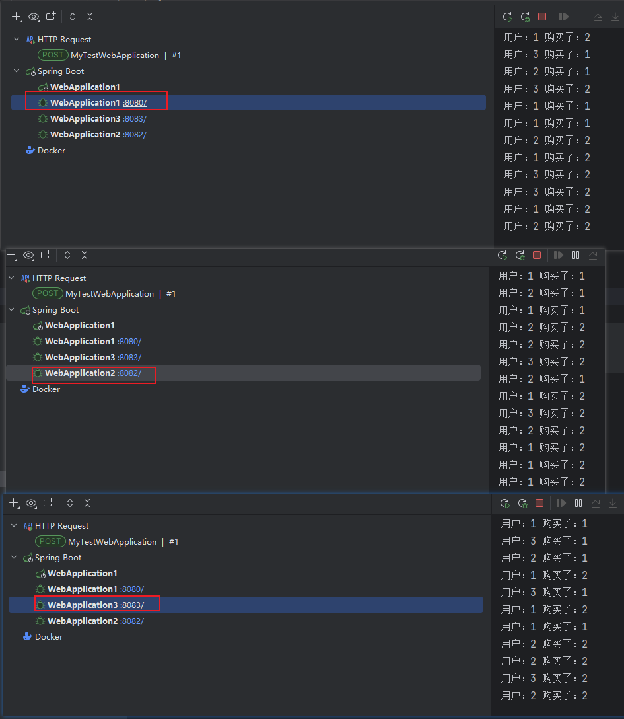Select the Docker node in bottom panel

click(x=44, y=637)
